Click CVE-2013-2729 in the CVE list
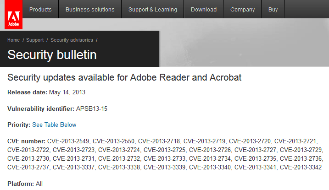The width and height of the screenshot is (329, 190). (301, 150)
